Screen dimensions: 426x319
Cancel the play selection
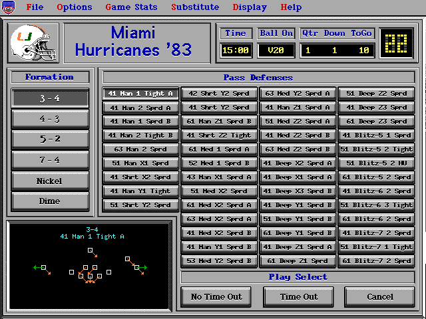tap(379, 297)
